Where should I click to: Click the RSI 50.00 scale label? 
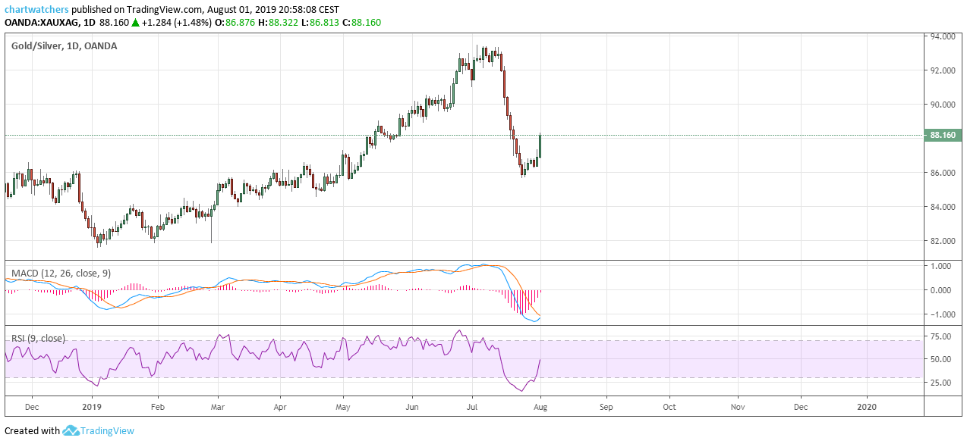pos(940,359)
